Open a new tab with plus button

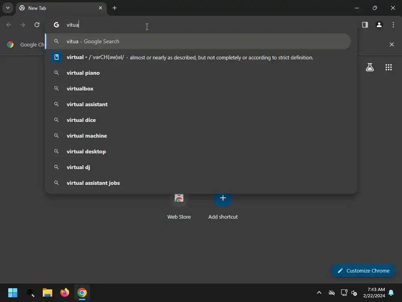tap(115, 8)
